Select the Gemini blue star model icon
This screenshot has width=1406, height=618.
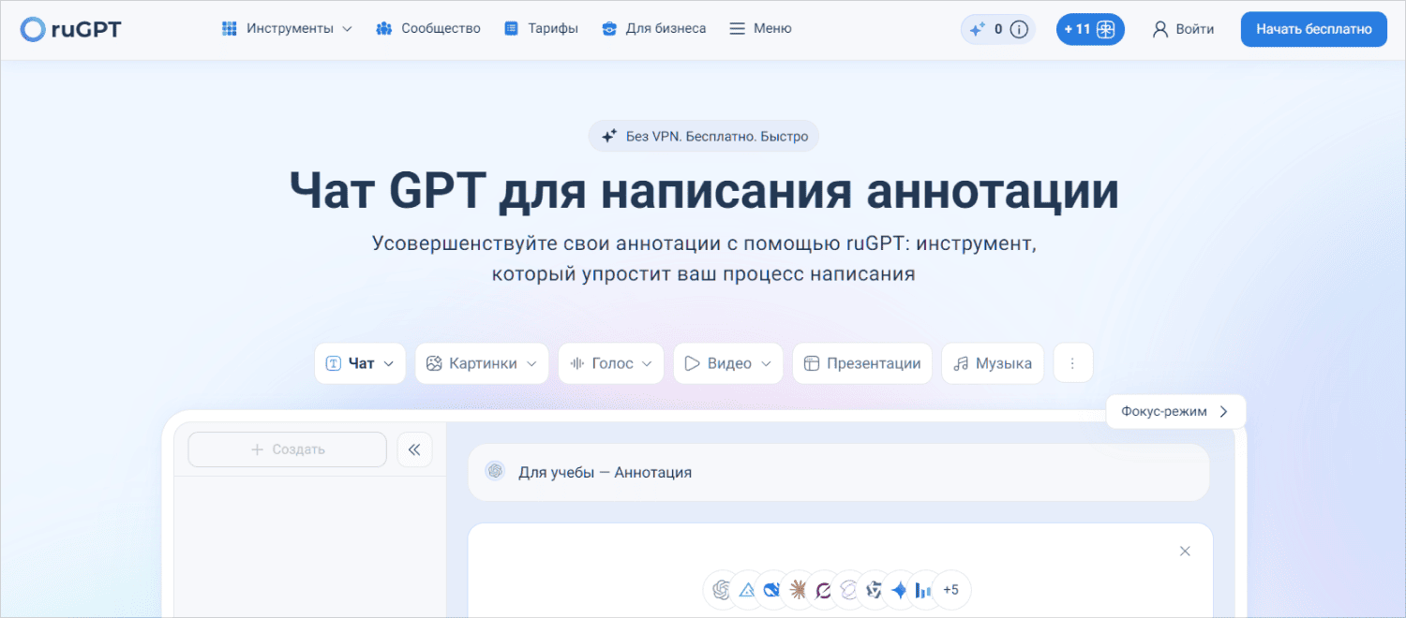pos(900,590)
